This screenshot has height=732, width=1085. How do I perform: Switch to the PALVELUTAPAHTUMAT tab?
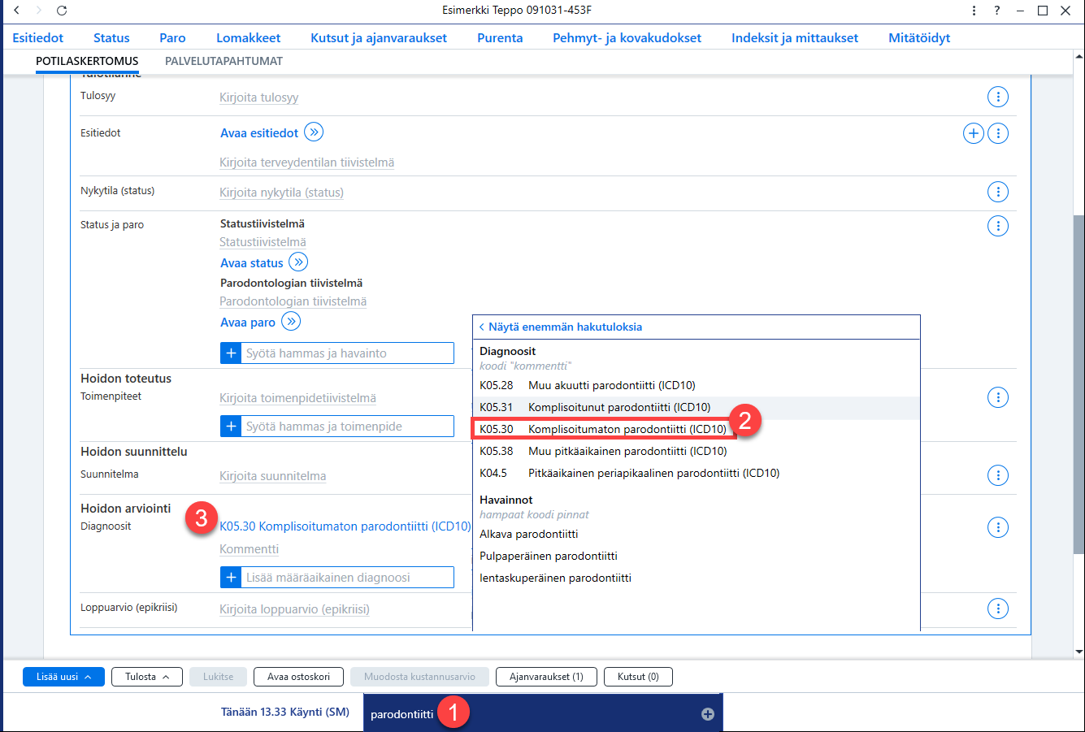click(224, 61)
